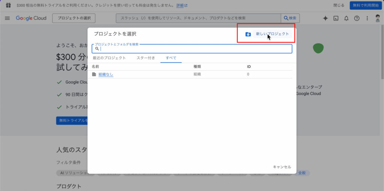Click the 名前 column header
The height and width of the screenshot is (191, 384).
pyautogui.click(x=96, y=67)
